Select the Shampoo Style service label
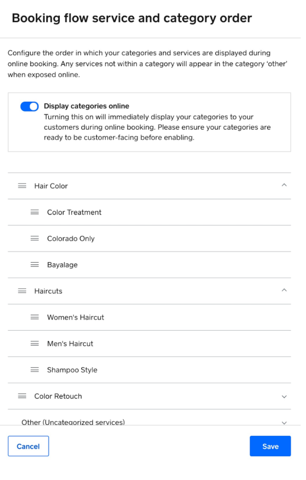This screenshot has width=306, height=480. pyautogui.click(x=72, y=370)
